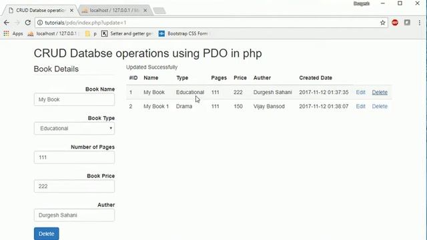
Task: Click the Auther column header
Action: 262,78
